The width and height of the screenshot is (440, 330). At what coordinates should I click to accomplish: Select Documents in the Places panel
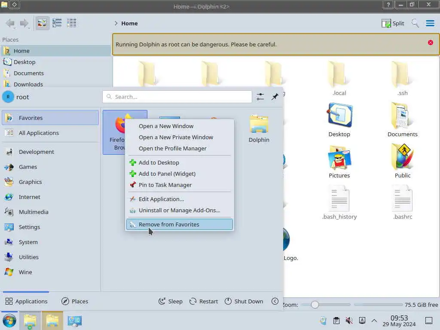click(55, 73)
